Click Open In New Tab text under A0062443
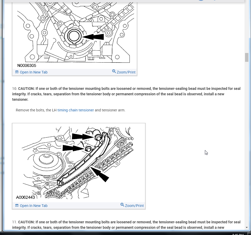This screenshot has width=251, height=235. tap(34, 206)
